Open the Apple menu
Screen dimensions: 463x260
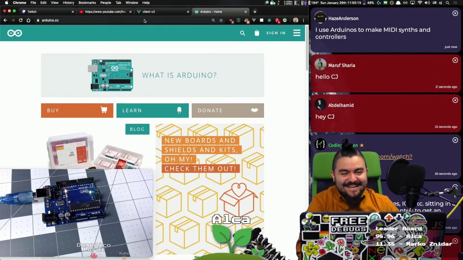click(6, 3)
